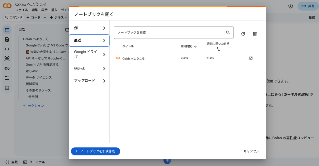Click the trash delete icon in dialog
The height and width of the screenshot is (166, 319).
pos(255,34)
